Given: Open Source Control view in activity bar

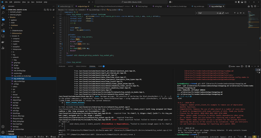Looking at the screenshot, I should pos(3,19).
